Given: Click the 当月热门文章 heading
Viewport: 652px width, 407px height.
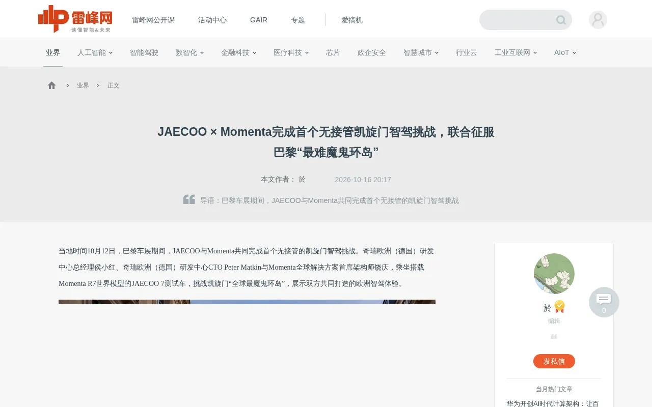Looking at the screenshot, I should [554, 389].
